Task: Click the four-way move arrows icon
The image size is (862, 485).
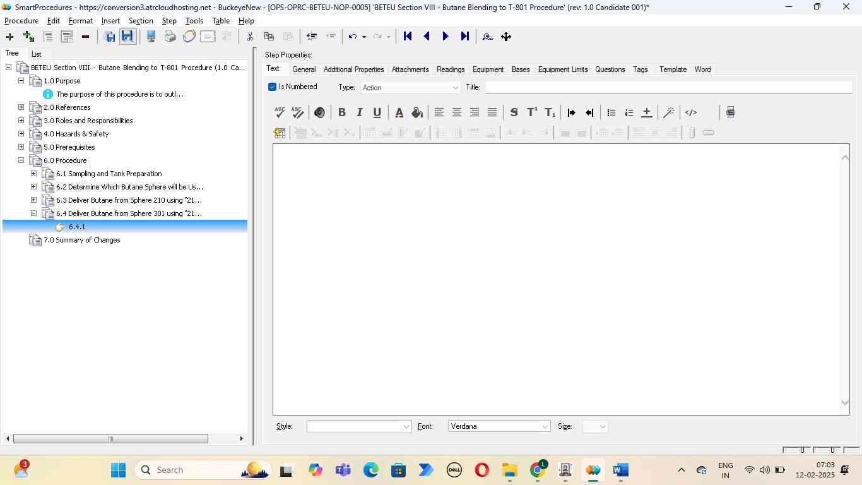Action: (506, 37)
